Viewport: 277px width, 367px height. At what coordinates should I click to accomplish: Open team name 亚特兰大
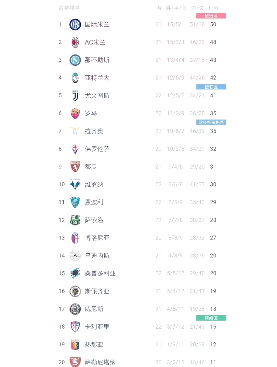coord(97,78)
